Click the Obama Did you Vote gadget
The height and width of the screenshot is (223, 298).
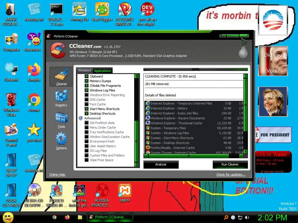pos(273,20)
